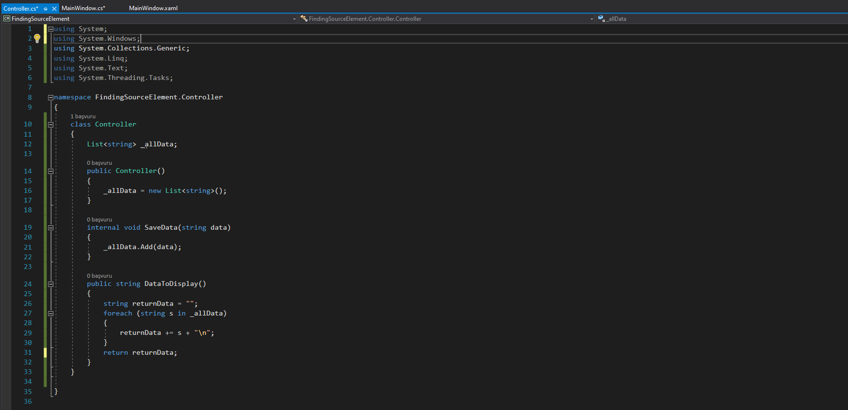
Task: Click the class icon beside FindingSourceElement.Controller.Controller
Action: click(x=304, y=18)
